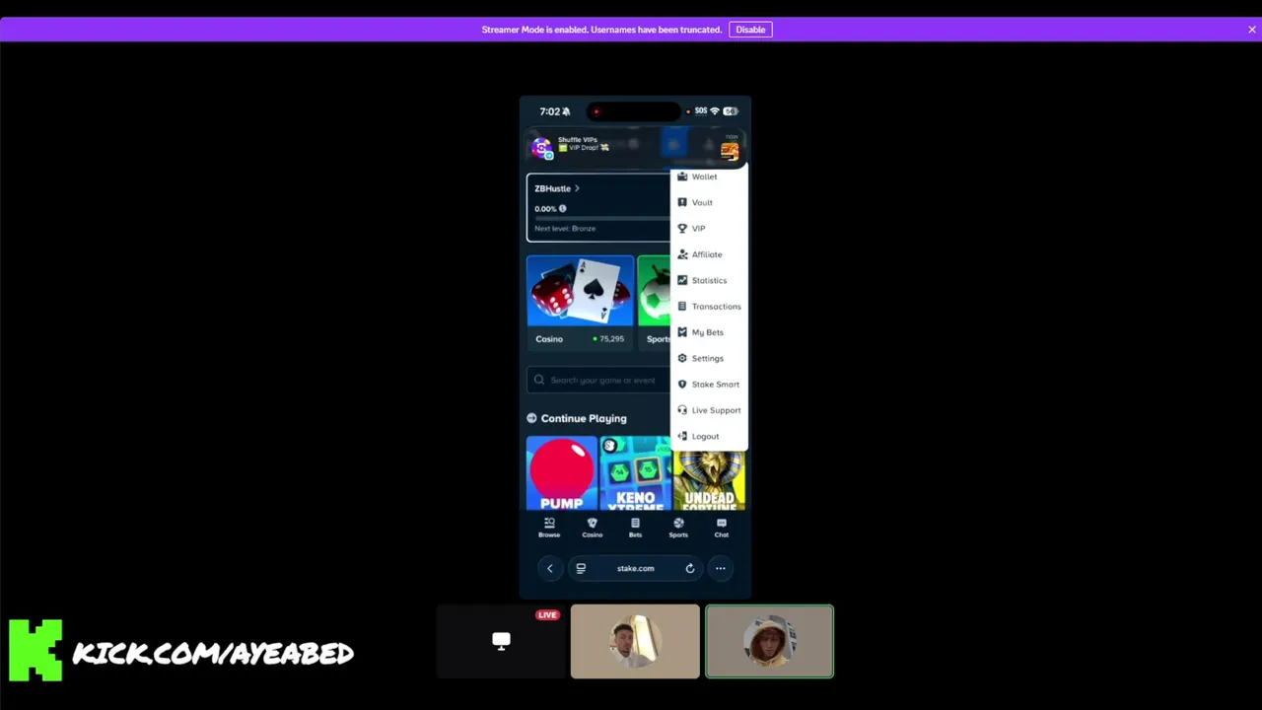Click the Continue Playing heading arrow icon
This screenshot has height=710, width=1262.
click(532, 418)
